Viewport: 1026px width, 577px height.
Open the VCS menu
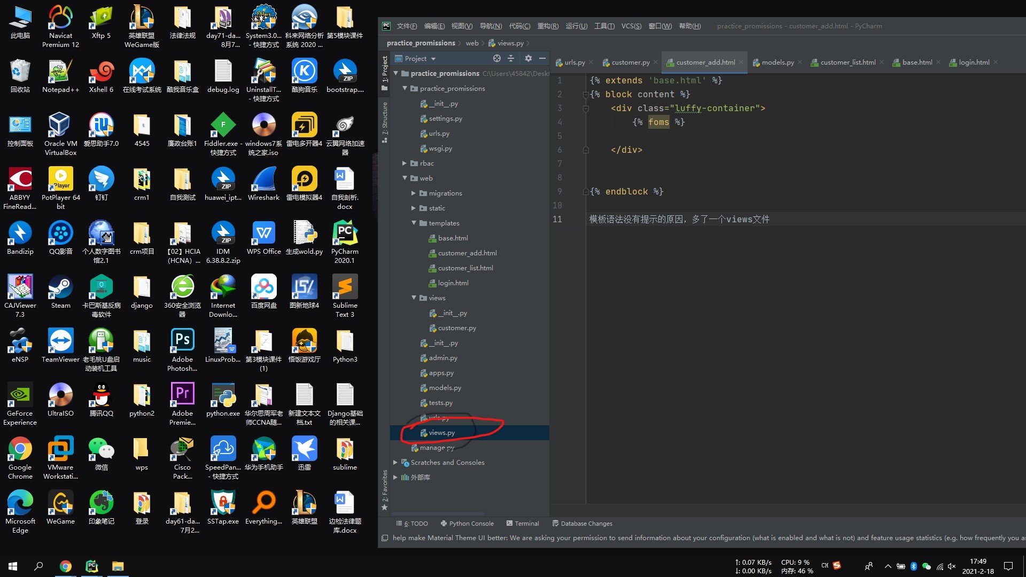(631, 26)
